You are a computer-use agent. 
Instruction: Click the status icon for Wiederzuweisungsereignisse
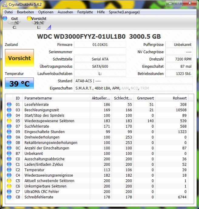[9, 175]
